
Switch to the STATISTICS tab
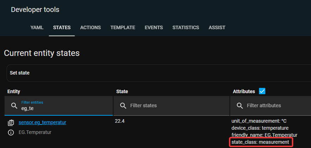click(186, 27)
